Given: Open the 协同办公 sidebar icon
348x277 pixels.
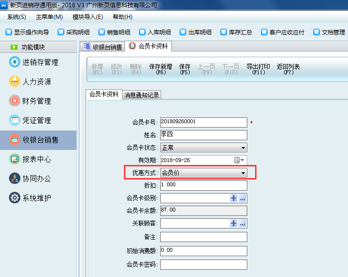Looking at the screenshot, I should pyautogui.click(x=15, y=179).
